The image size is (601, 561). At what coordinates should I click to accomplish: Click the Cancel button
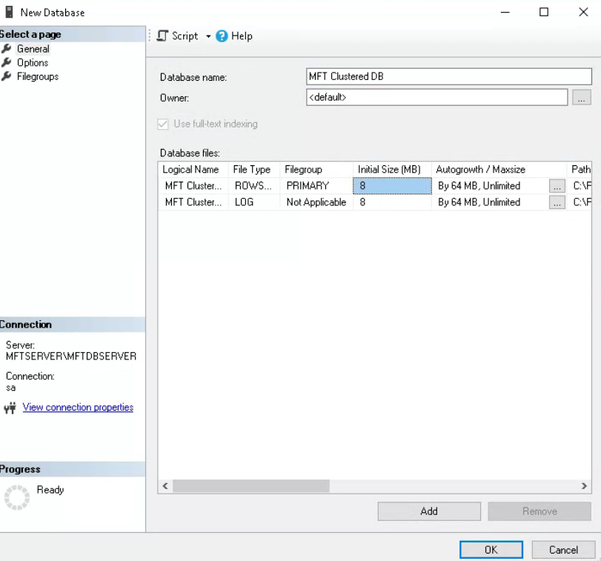[563, 549]
